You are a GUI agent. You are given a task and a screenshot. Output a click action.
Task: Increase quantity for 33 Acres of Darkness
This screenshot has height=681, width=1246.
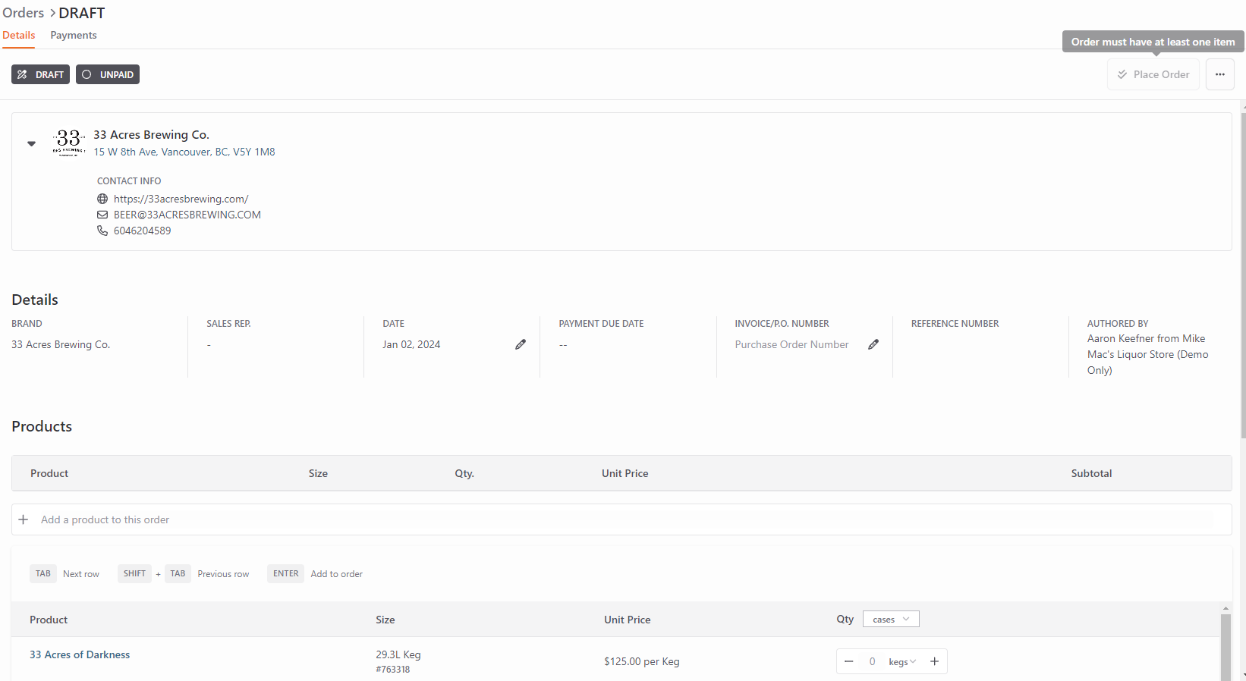pyautogui.click(x=935, y=661)
